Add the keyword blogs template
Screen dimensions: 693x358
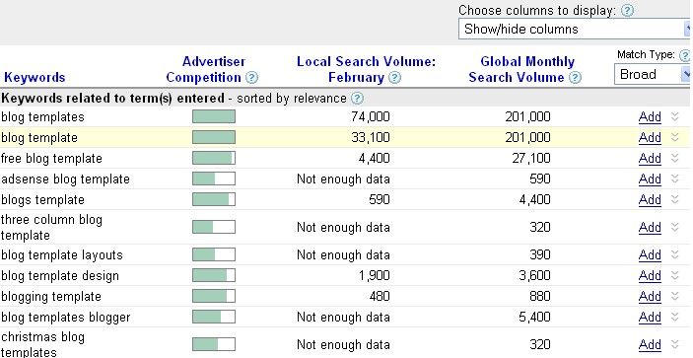point(650,200)
